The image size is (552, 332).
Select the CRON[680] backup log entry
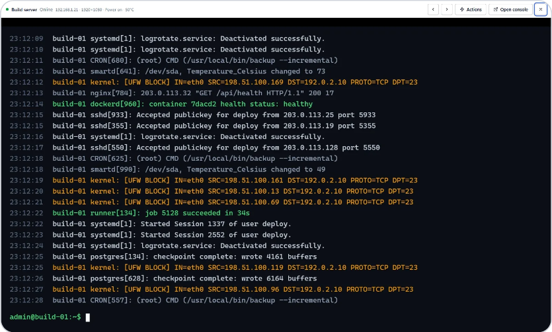(x=174, y=60)
